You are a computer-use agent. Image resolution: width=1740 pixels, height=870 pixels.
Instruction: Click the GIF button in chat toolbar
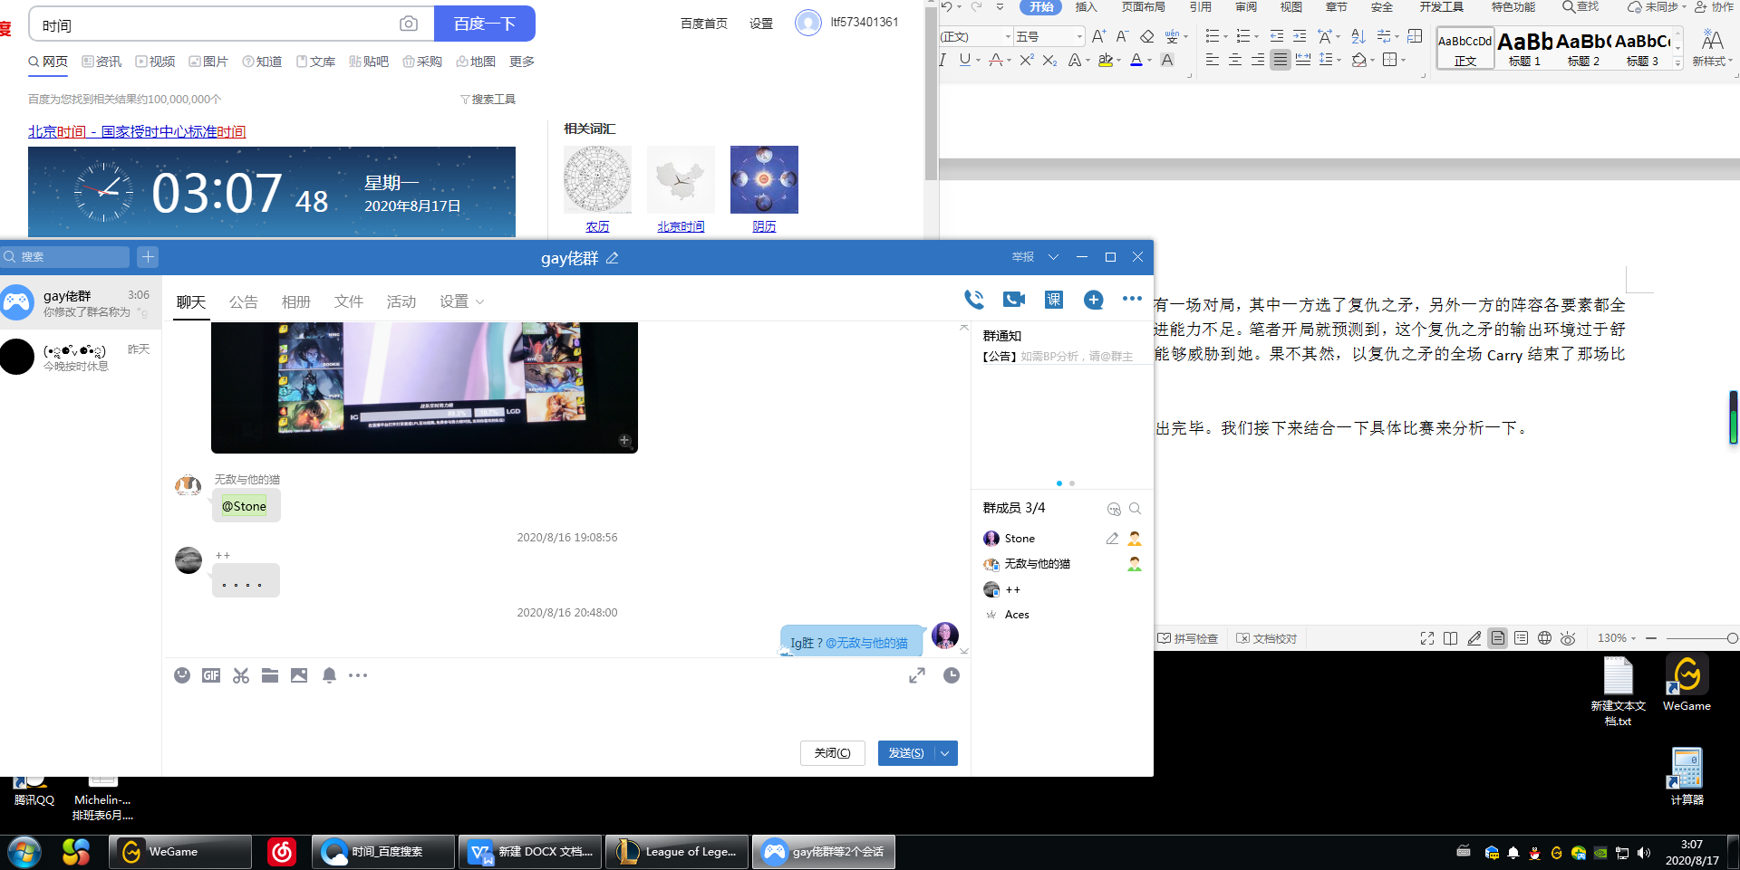[x=211, y=675]
